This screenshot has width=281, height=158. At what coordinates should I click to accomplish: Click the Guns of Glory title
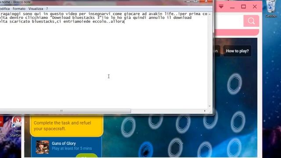click(64, 144)
